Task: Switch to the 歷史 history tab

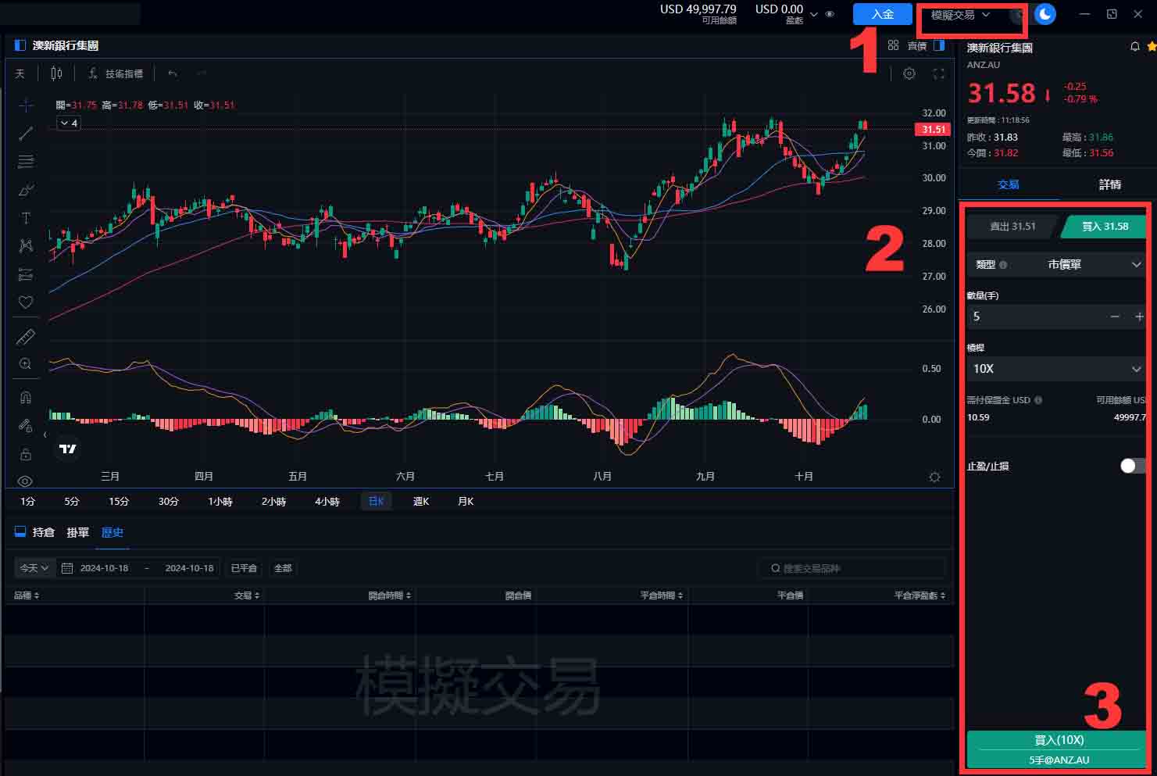Action: tap(112, 532)
